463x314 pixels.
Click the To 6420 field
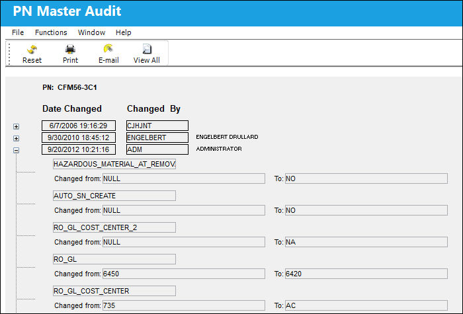[x=366, y=274]
